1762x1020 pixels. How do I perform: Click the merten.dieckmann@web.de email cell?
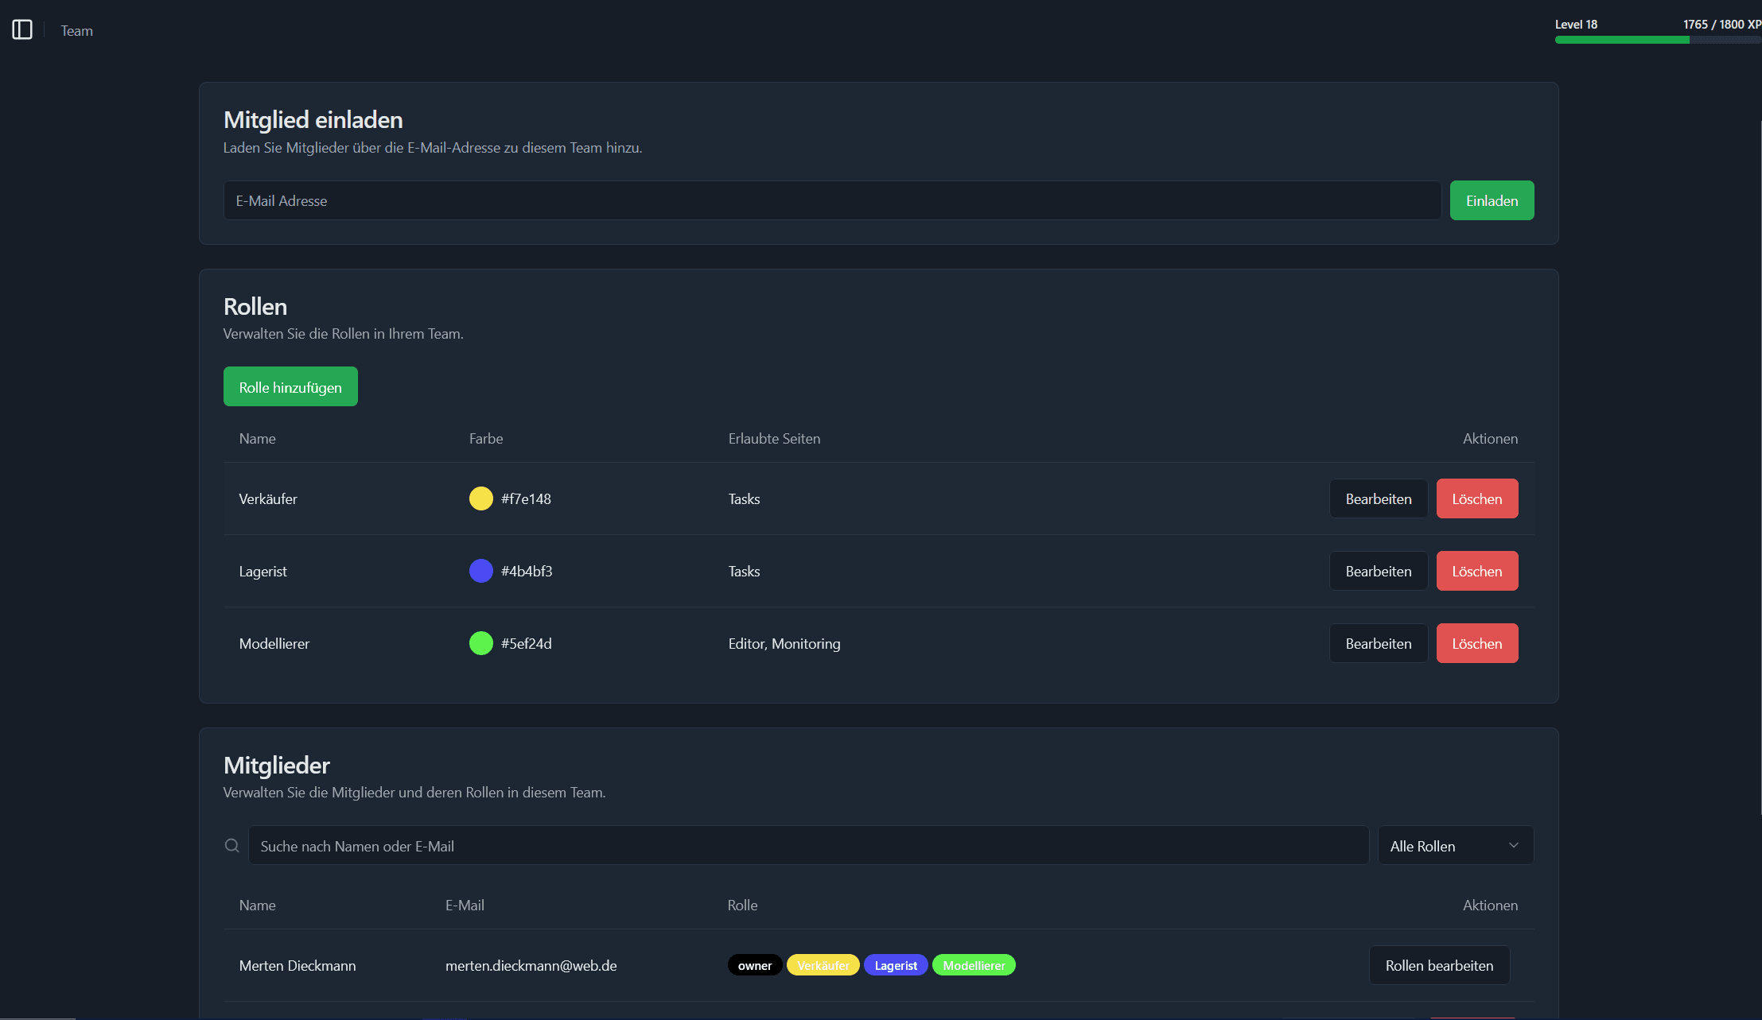[x=531, y=966]
